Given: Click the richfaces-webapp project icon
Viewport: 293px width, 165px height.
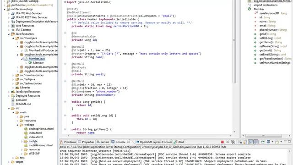Looking at the screenshot, I should [8, 9].
